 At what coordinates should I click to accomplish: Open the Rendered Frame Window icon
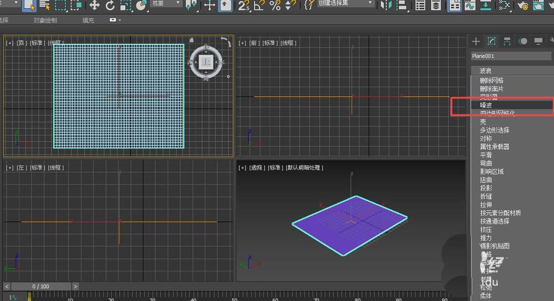(538, 5)
